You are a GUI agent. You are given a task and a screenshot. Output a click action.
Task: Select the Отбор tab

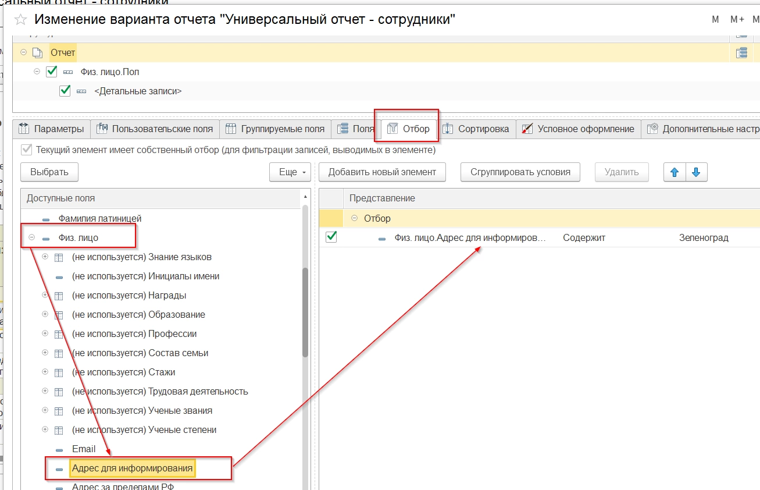(x=408, y=129)
